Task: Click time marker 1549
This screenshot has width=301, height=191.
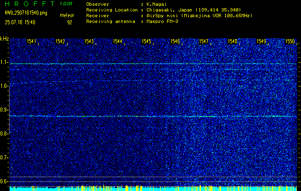Action: coord(261,41)
